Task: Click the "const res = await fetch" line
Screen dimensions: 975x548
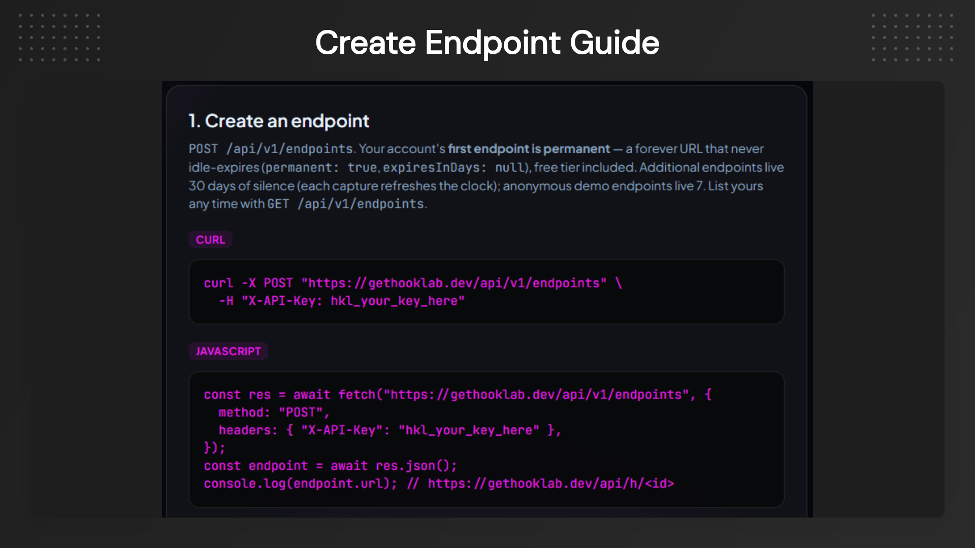Action: 458,395
